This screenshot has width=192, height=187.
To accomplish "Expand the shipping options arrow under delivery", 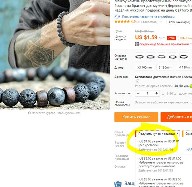I will tap(138, 81).
